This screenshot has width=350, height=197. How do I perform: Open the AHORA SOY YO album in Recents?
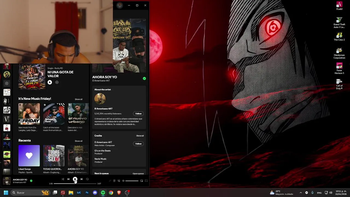coord(78,156)
